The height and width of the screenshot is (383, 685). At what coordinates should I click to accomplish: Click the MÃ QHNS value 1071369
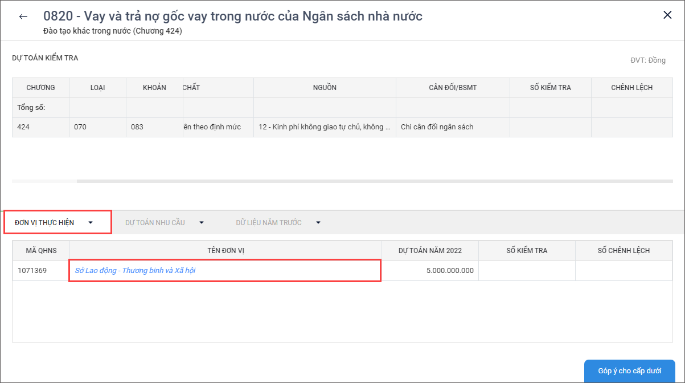(32, 271)
